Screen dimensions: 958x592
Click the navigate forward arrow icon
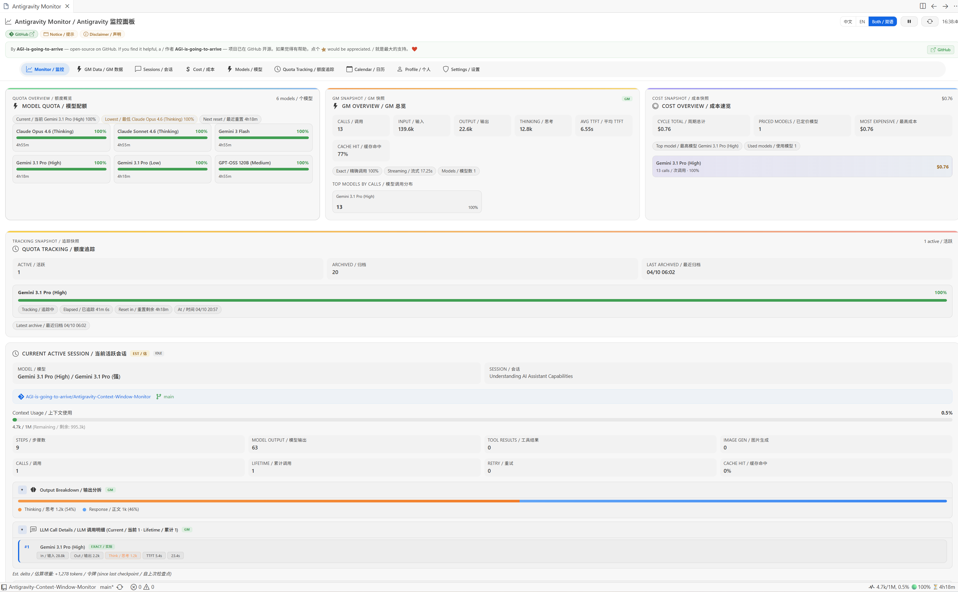pyautogui.click(x=945, y=6)
